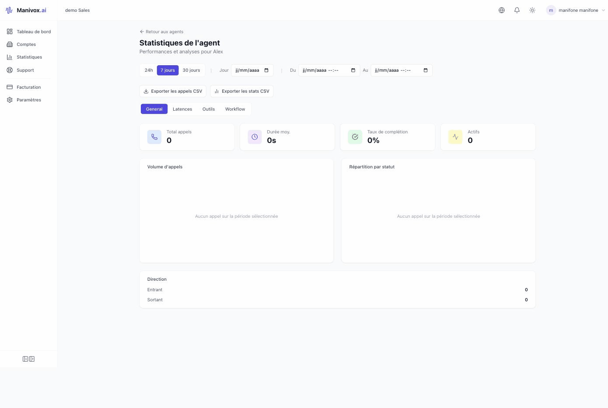Click Exporter les stats CSV button
The width and height of the screenshot is (608, 408).
242,91
